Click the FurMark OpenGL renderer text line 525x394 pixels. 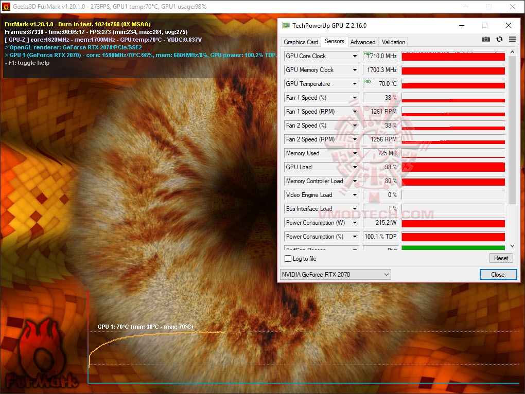[x=73, y=47]
